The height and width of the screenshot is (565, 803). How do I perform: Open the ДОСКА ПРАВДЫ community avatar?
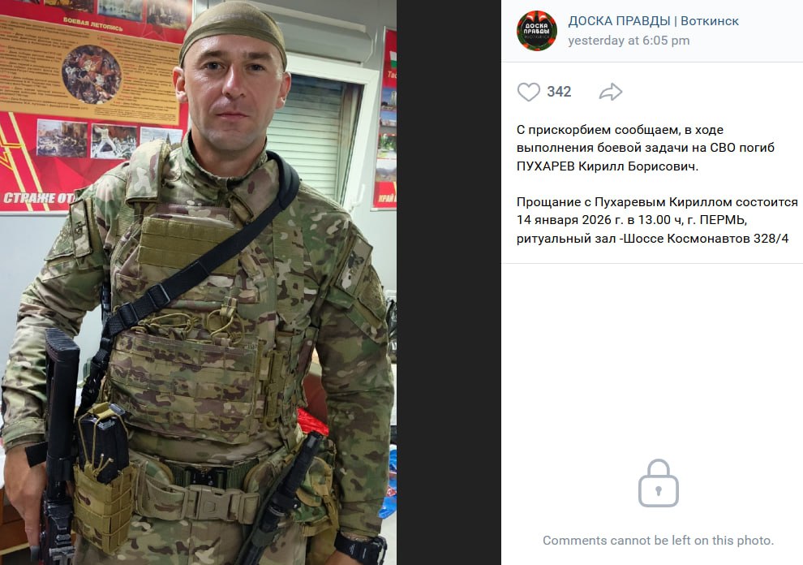536,31
